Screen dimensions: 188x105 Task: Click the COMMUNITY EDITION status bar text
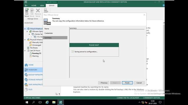(152, 98)
